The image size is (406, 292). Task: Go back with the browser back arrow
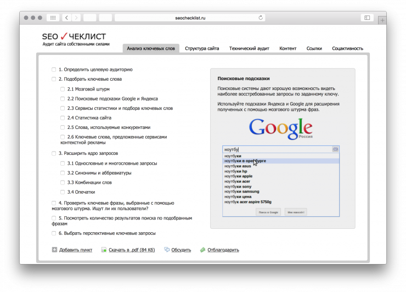[66, 18]
